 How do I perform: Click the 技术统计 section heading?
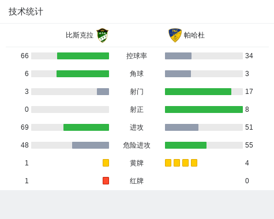pos(26,12)
